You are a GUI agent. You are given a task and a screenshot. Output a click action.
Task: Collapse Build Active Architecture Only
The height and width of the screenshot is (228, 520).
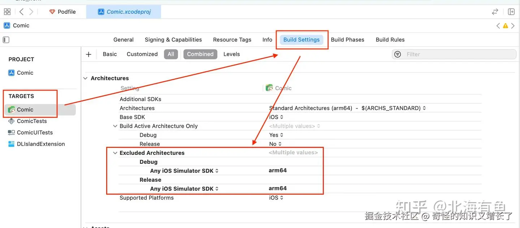(x=115, y=126)
